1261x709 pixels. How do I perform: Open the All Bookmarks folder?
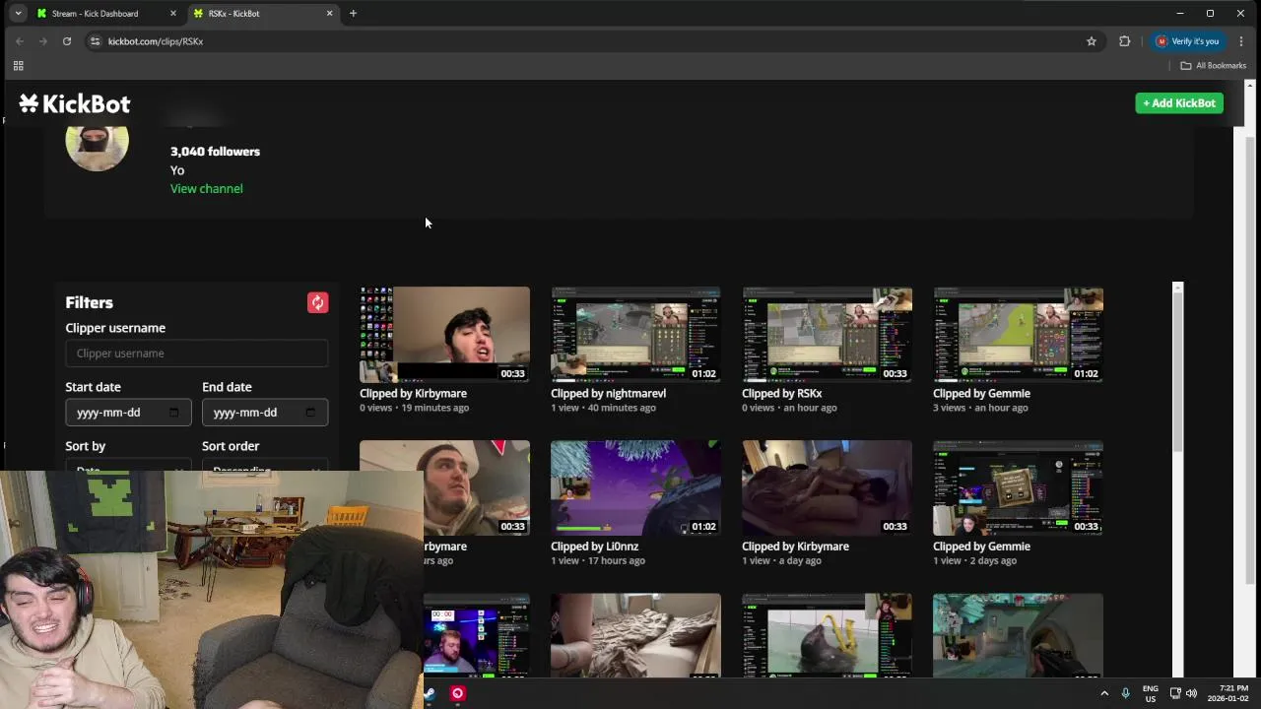point(1214,66)
